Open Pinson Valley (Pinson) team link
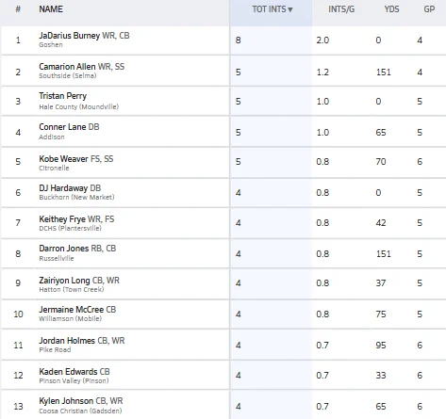 click(x=74, y=380)
